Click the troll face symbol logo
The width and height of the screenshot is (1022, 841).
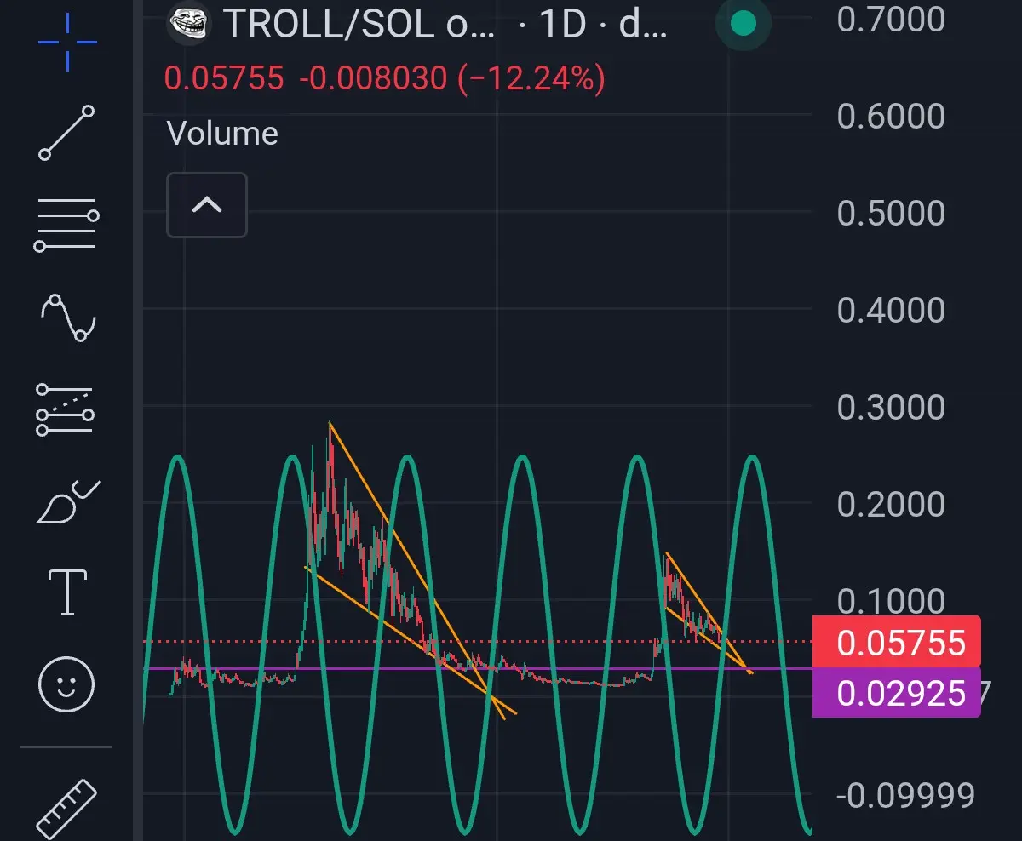click(x=188, y=25)
